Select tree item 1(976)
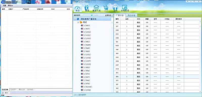Image resolution: width=202 pixels, height=97 pixels. point(87,83)
